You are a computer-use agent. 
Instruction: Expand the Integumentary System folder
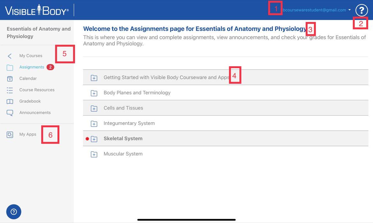94,124
